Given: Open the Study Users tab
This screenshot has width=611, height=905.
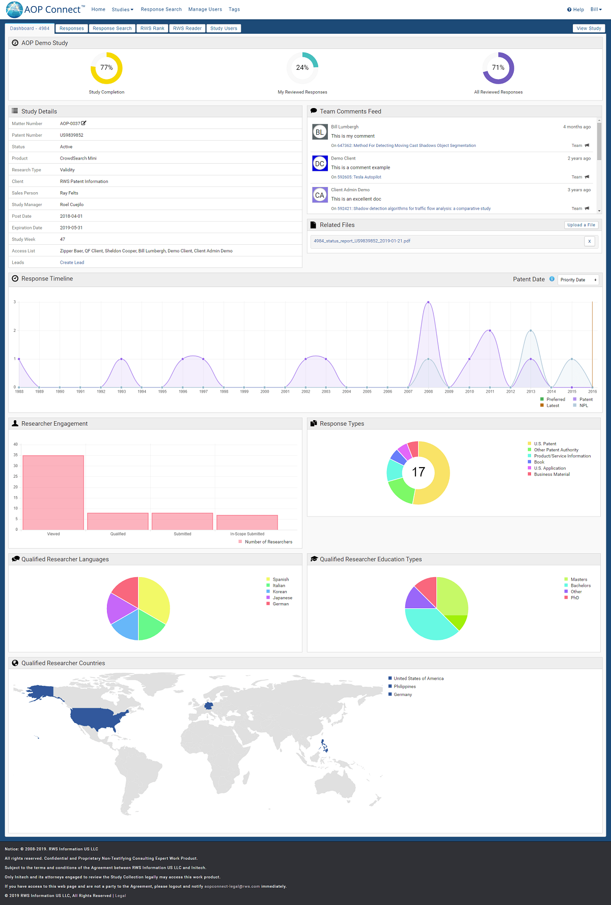Looking at the screenshot, I should (224, 29).
